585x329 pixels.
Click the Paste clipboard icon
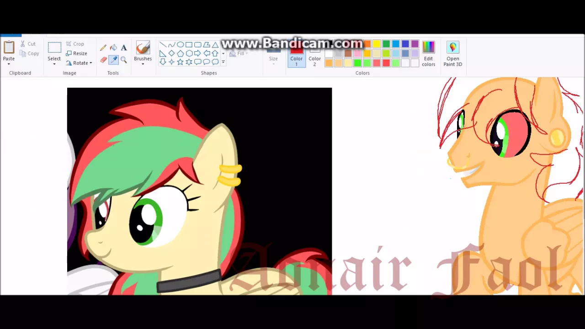9,48
